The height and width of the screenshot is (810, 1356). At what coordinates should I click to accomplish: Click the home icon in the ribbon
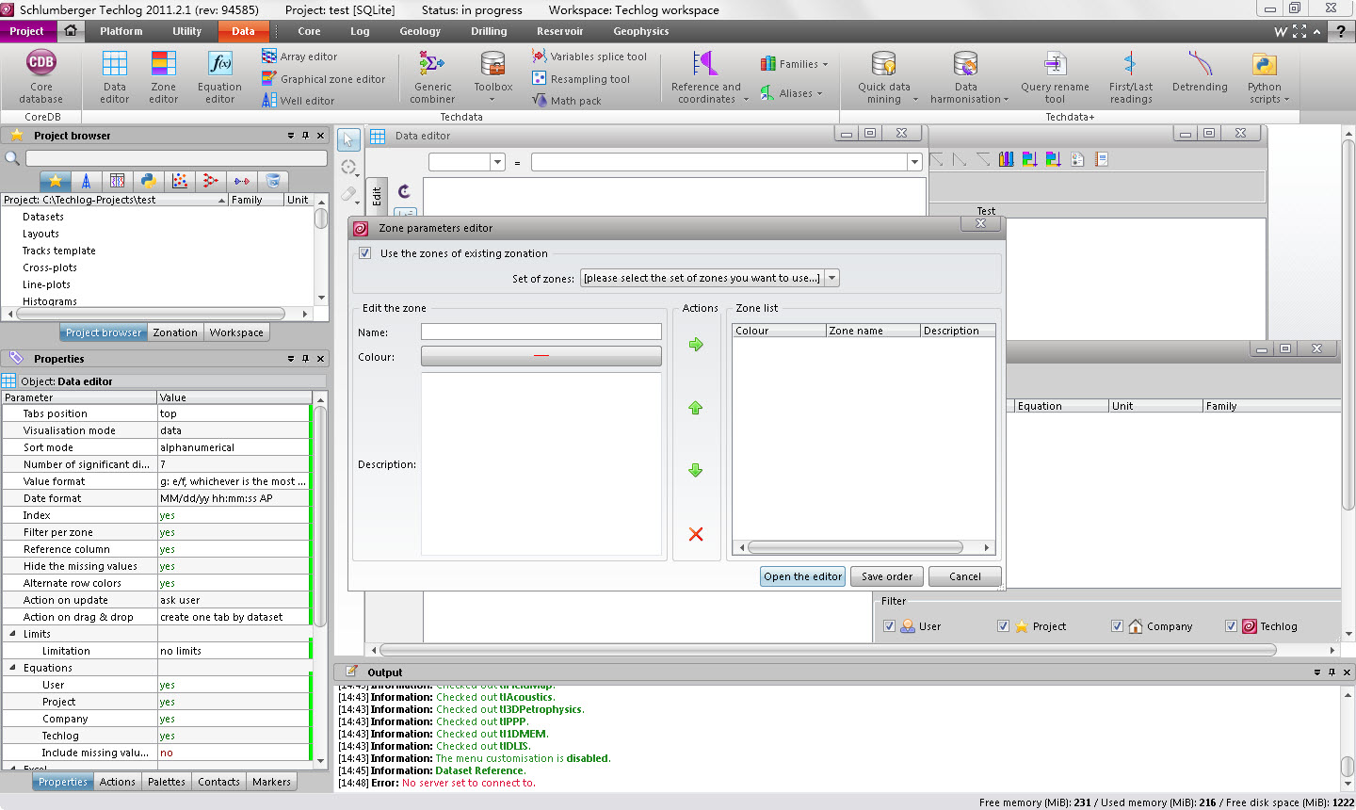tap(71, 31)
